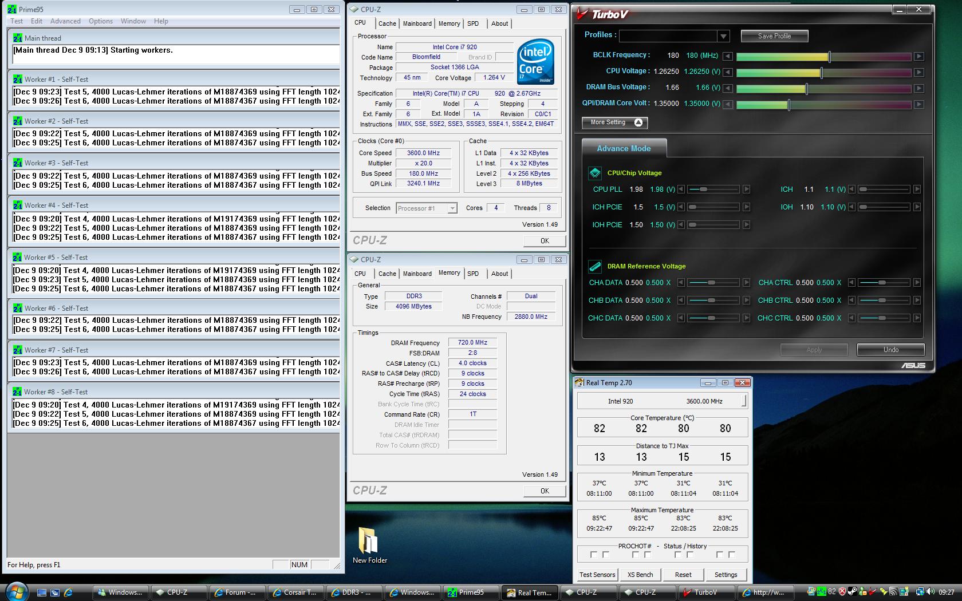Screen dimensions: 962x601
Task: Click the Corsair taskbar button
Action: (295, 592)
